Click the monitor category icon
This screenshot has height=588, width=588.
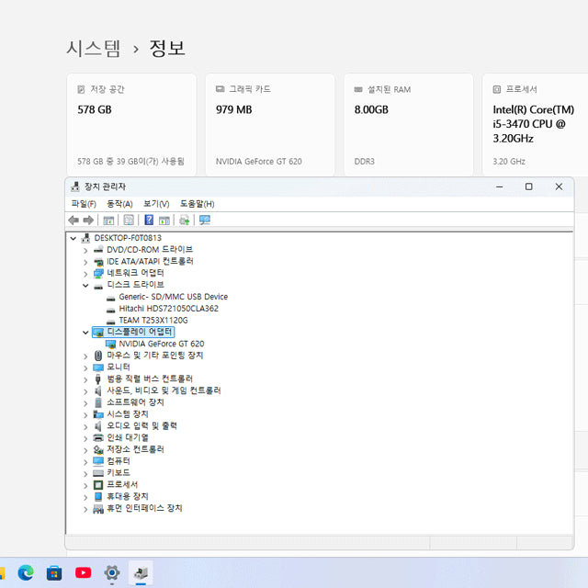[98, 367]
